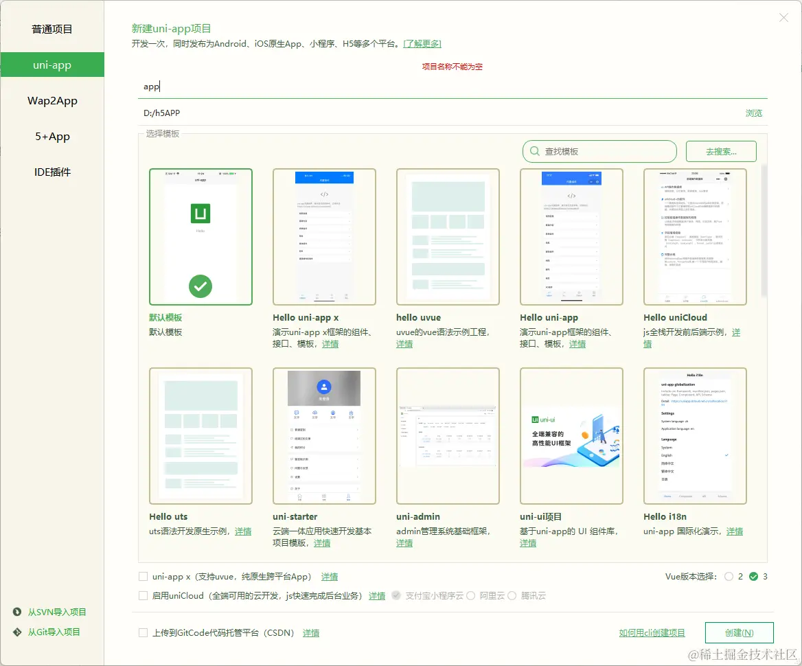Choose Vue version 3 radio button

753,577
